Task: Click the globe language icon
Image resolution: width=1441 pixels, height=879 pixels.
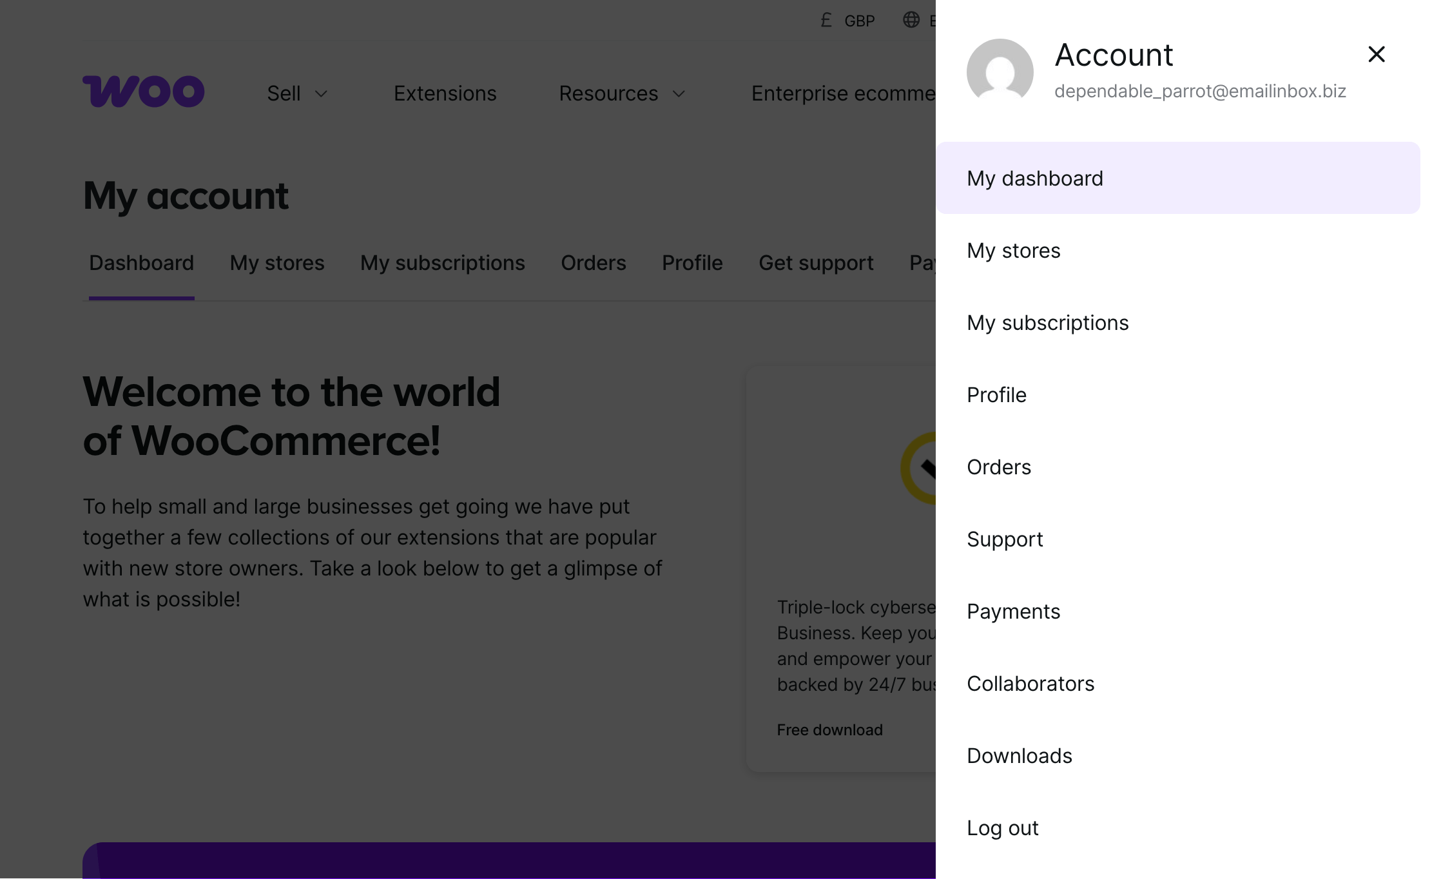Action: [x=911, y=20]
